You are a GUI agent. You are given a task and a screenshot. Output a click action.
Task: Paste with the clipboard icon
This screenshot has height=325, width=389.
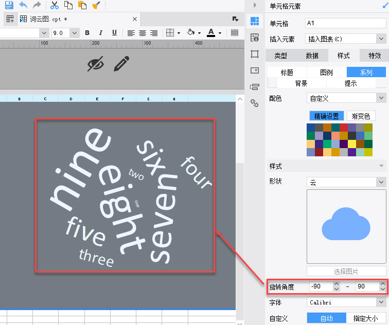point(82,5)
